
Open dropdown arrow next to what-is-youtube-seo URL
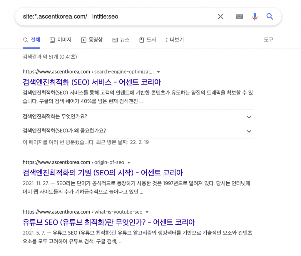point(147,212)
